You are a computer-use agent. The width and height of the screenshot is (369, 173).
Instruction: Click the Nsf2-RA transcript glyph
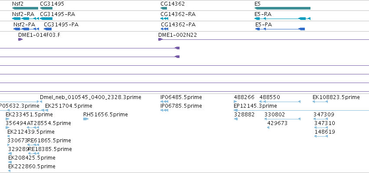[x=26, y=19]
